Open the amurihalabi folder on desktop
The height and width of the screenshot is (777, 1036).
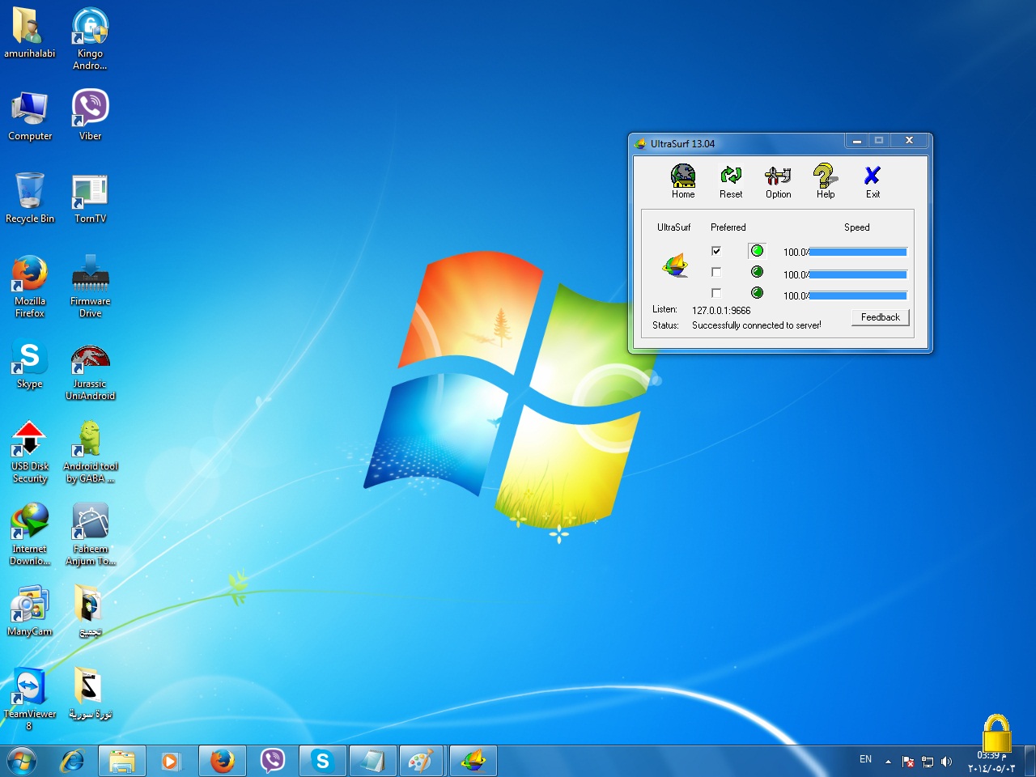pyautogui.click(x=30, y=33)
